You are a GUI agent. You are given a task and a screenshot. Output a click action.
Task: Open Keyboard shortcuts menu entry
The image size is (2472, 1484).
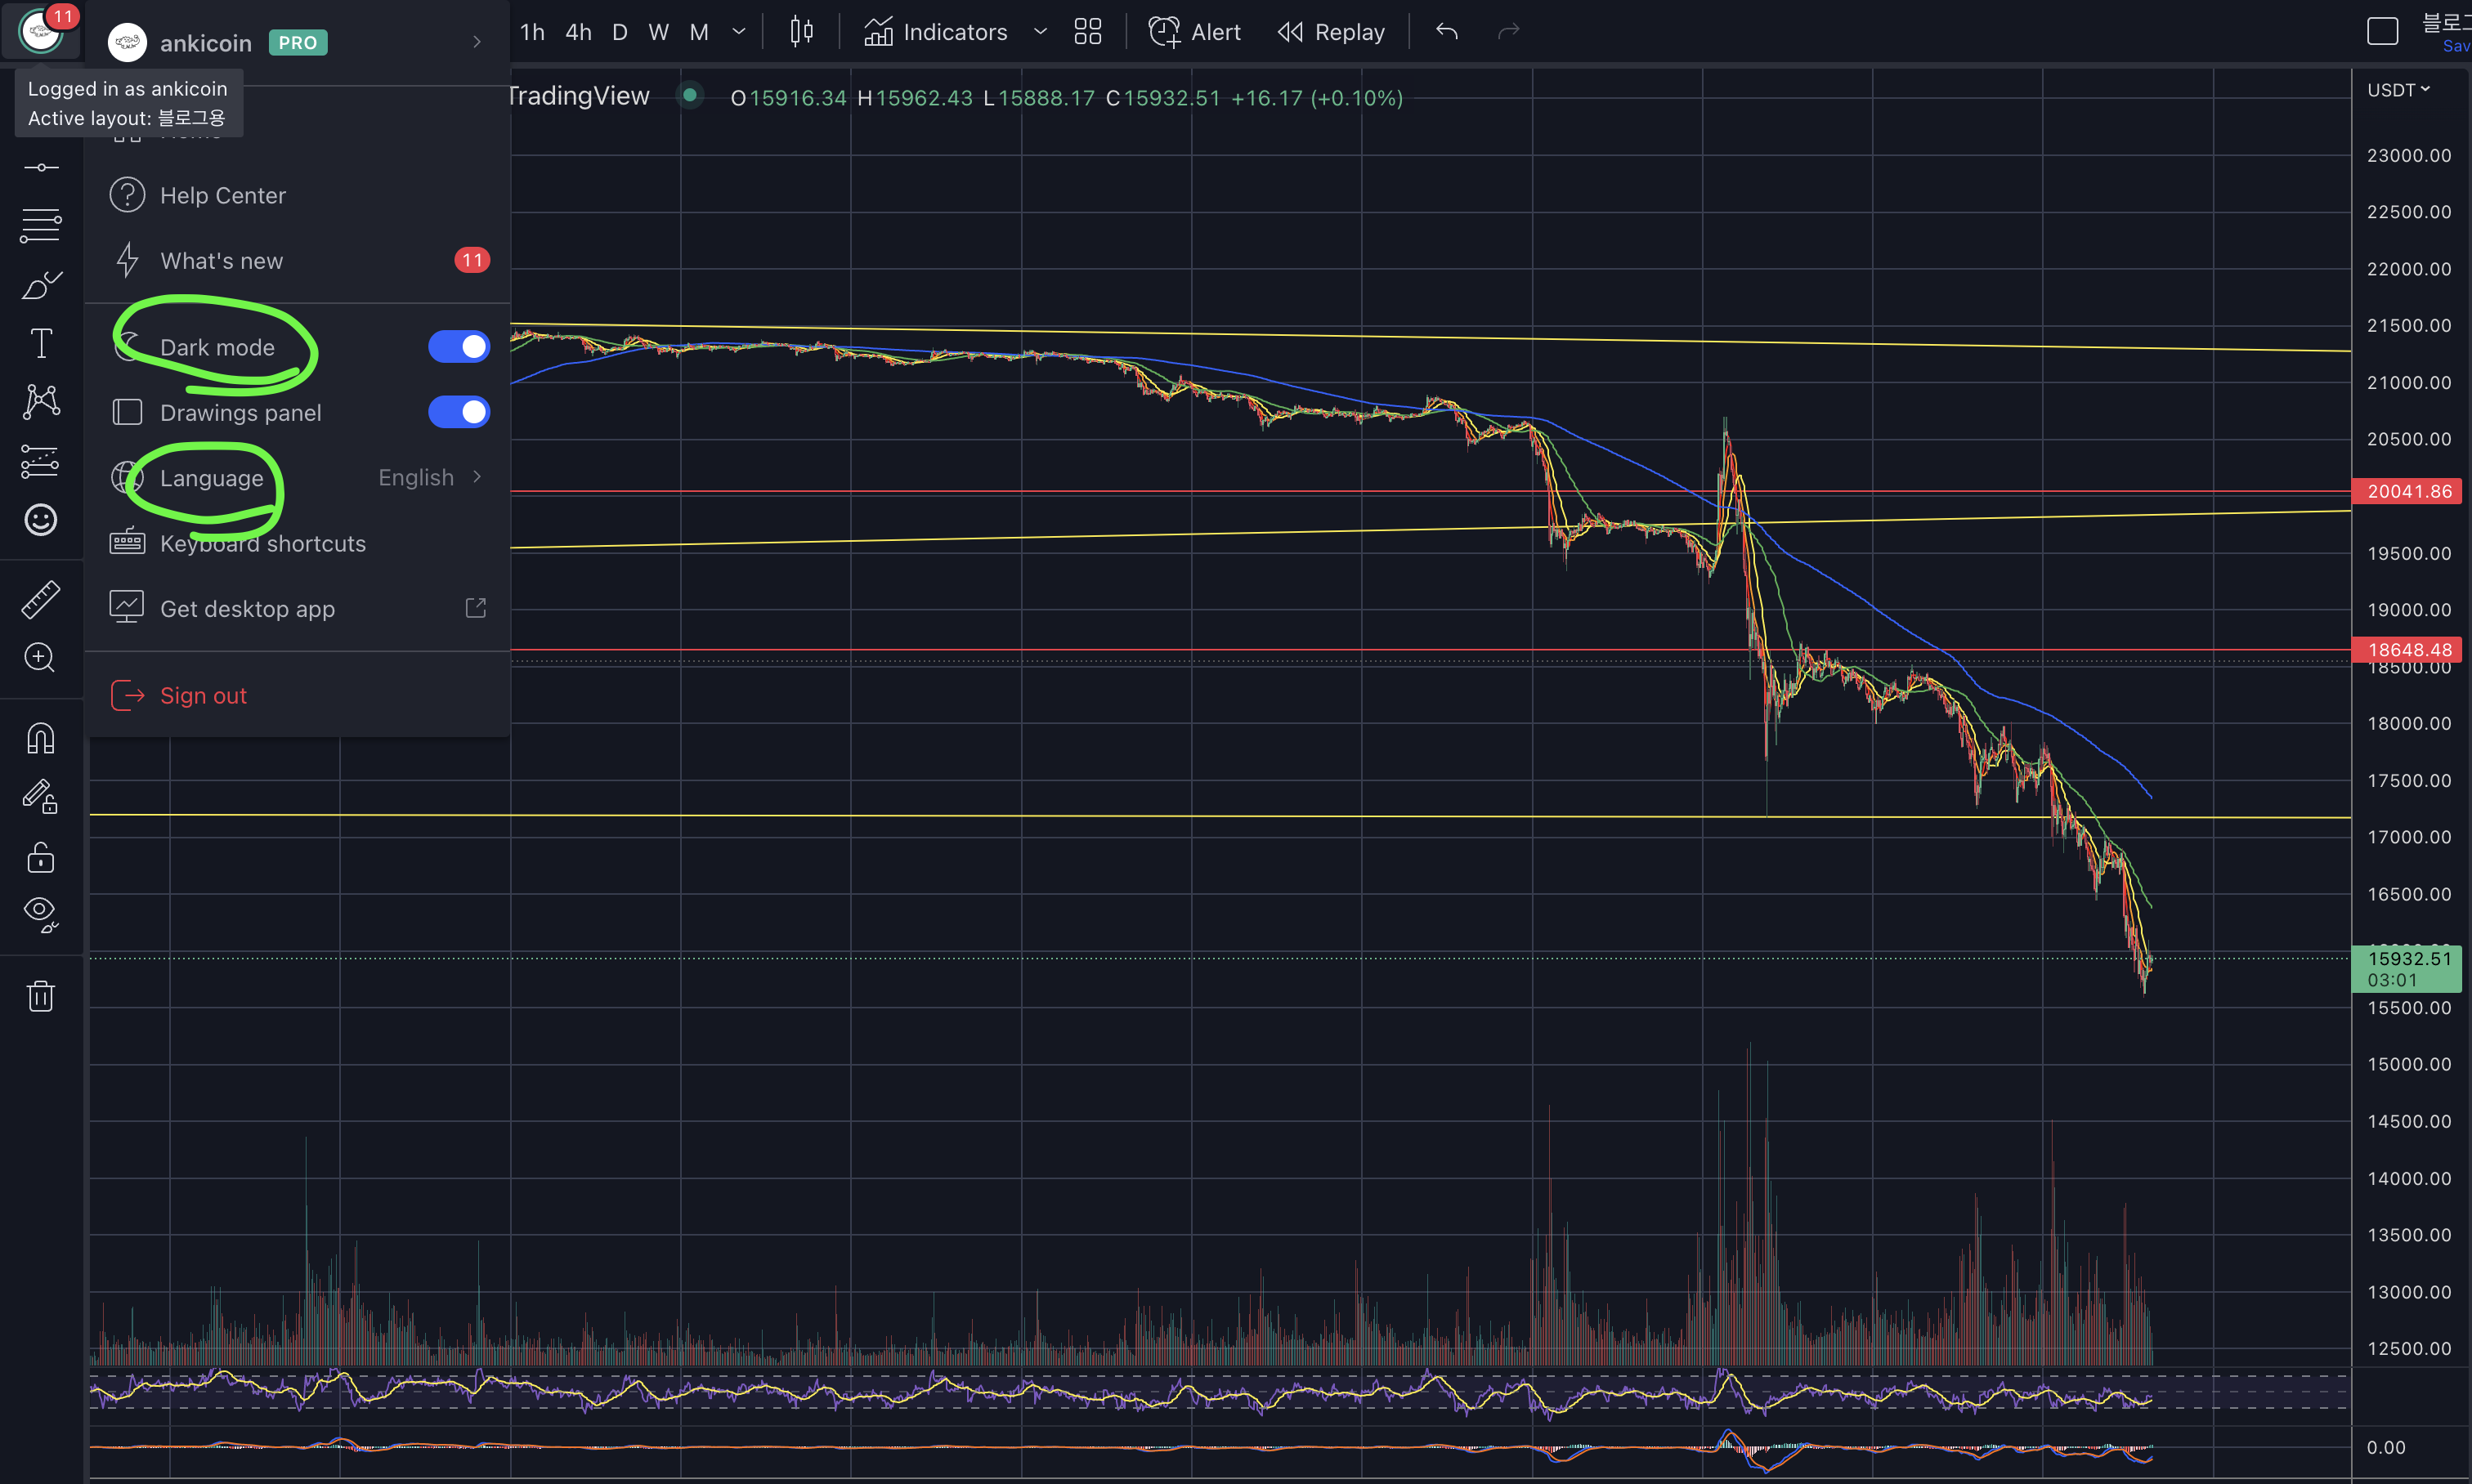pos(262,544)
